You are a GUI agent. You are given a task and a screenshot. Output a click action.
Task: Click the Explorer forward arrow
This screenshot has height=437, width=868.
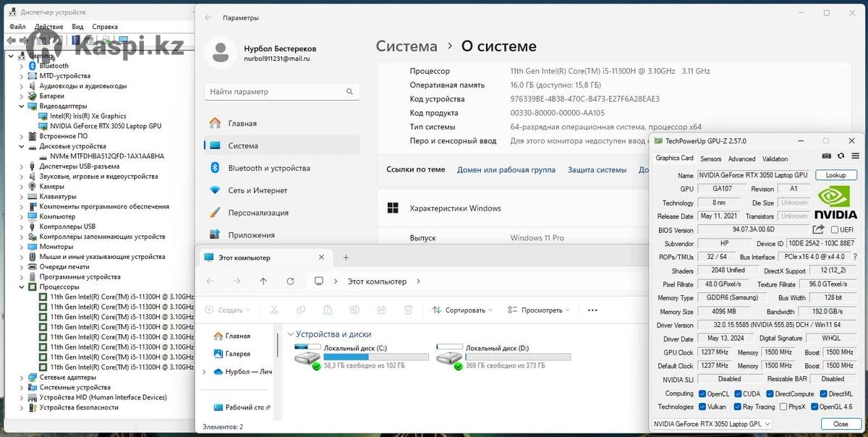[237, 281]
